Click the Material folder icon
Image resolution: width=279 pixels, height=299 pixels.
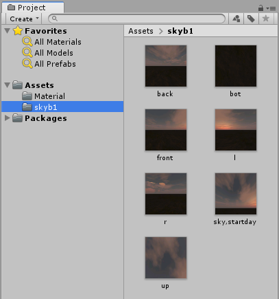click(x=27, y=96)
